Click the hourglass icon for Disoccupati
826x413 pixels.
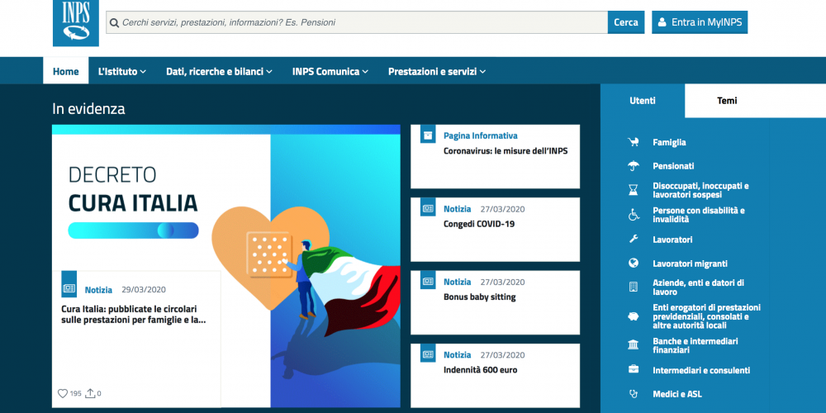[x=634, y=190]
